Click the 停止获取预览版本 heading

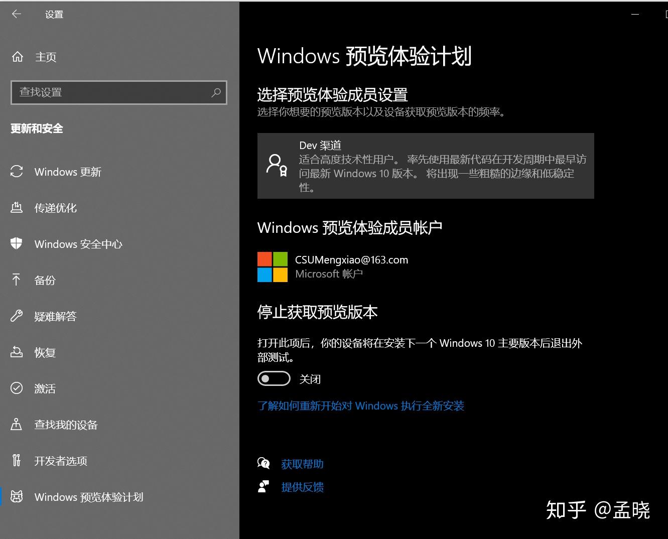[x=317, y=312]
